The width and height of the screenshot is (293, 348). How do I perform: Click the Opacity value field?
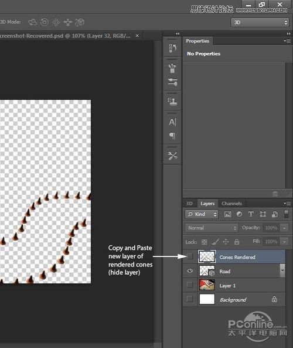271,228
